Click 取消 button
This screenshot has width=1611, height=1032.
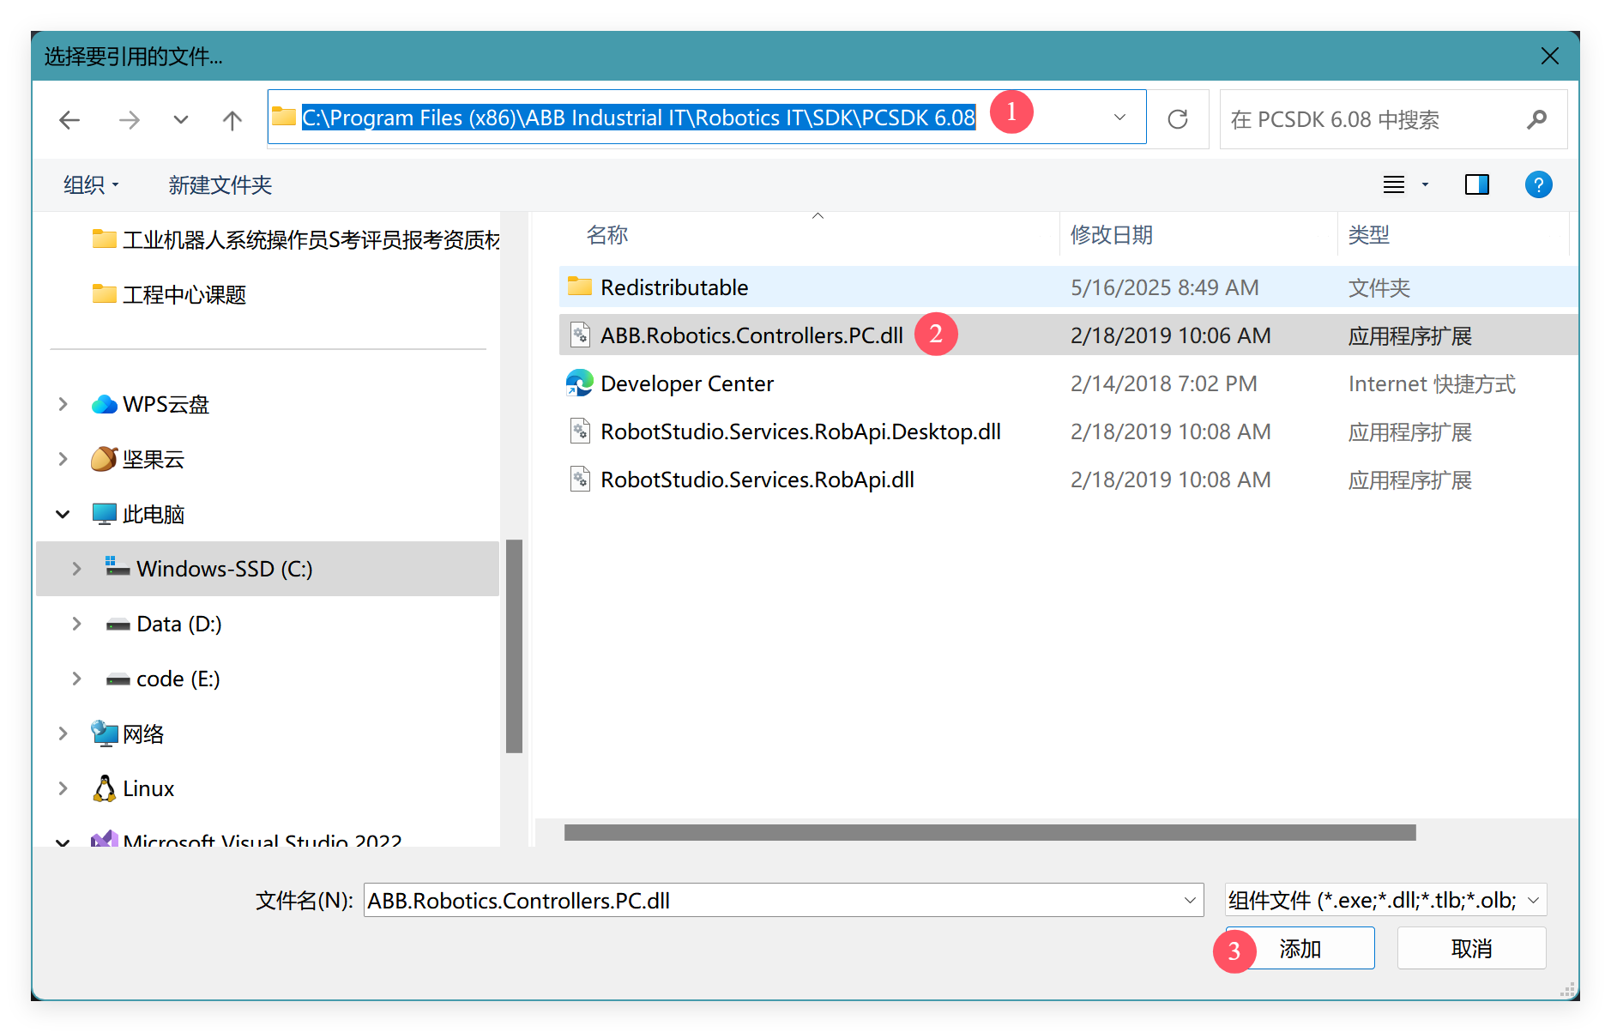tap(1471, 948)
